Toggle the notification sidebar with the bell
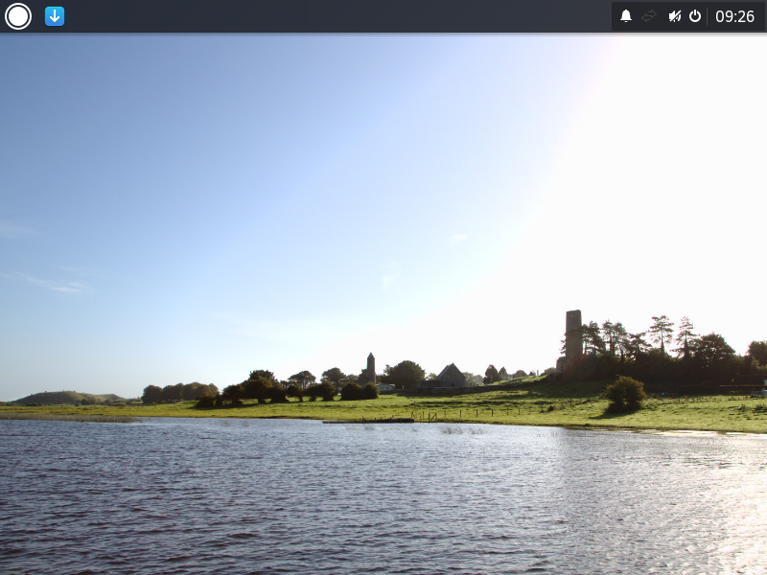The width and height of the screenshot is (767, 575). point(626,16)
